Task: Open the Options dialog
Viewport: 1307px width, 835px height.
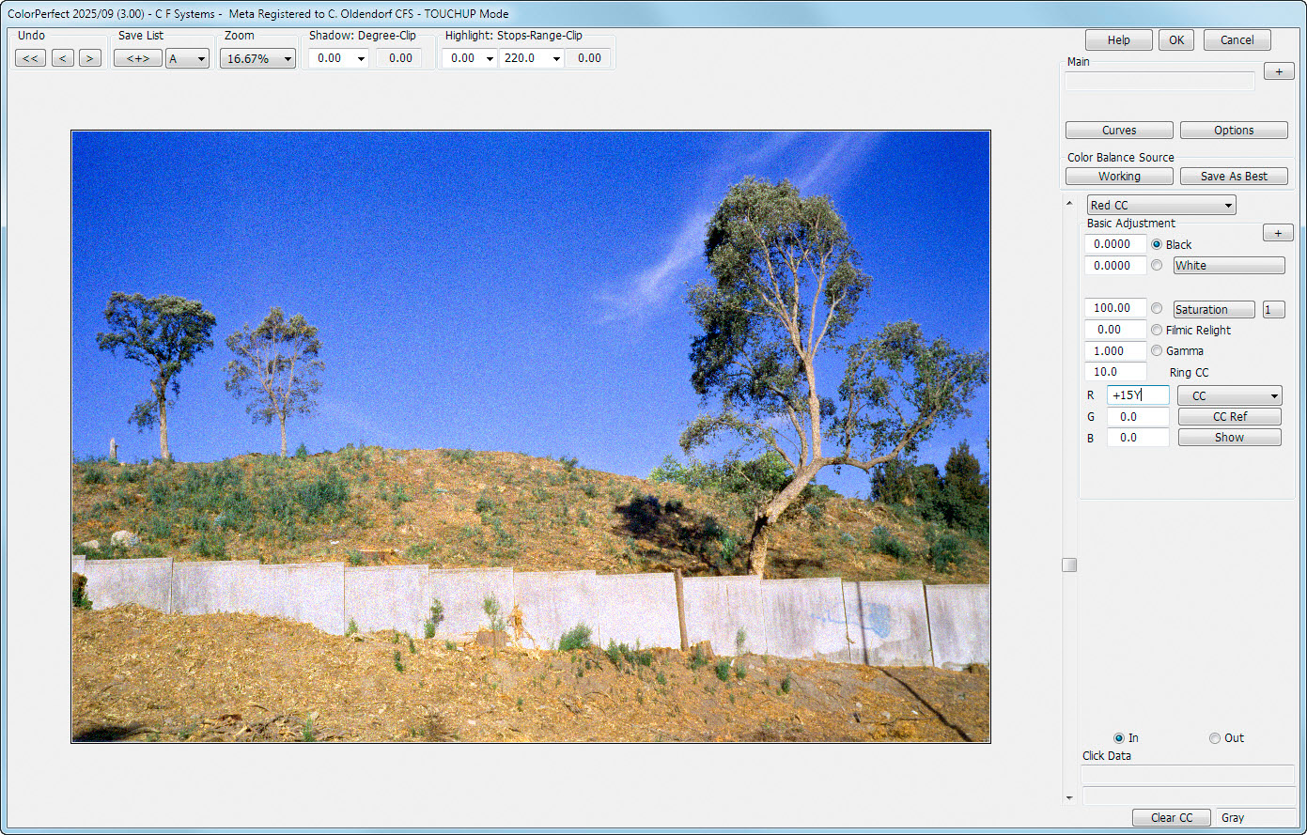Action: click(x=1233, y=131)
